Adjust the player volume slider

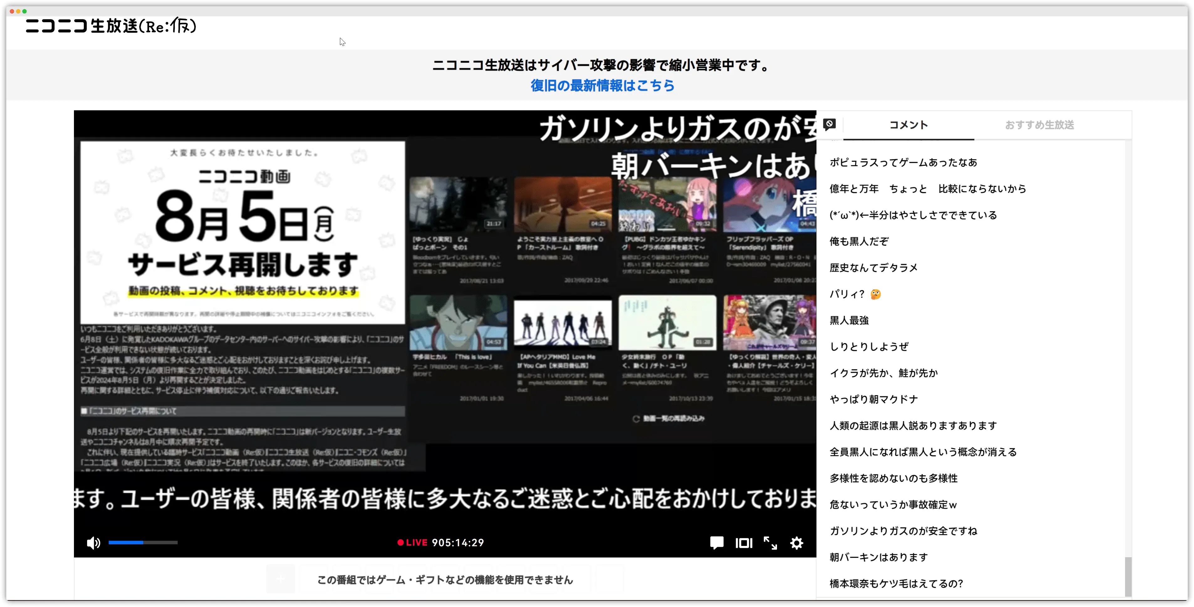point(143,542)
